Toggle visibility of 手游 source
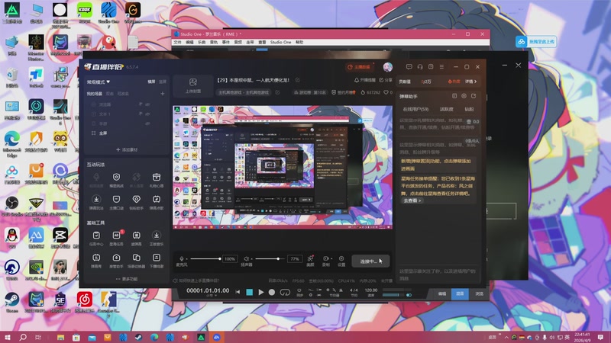611x343 pixels. [148, 123]
